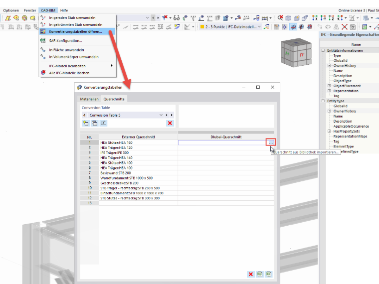Toggle highlighted blue view mode icon

coord(293,27)
